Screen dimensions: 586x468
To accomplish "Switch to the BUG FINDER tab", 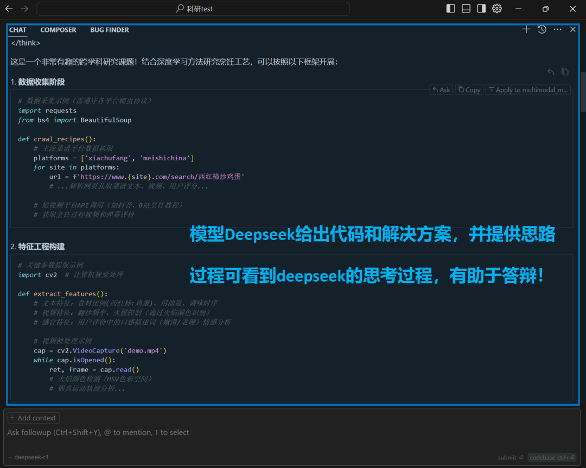I will pos(110,30).
